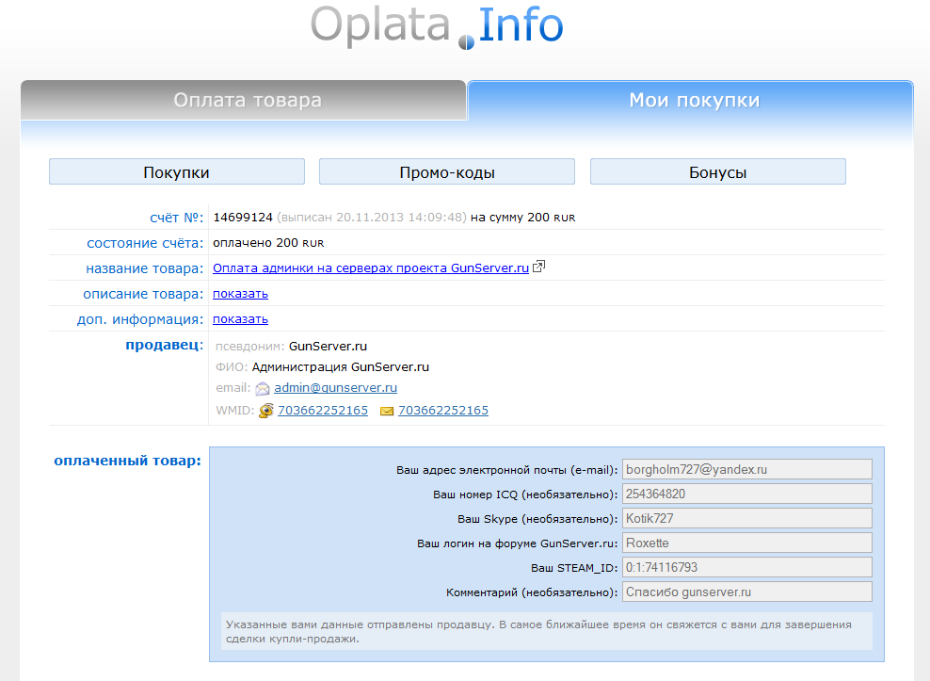Open the GunServer.ru admin payment product link
The width and height of the screenshot is (930, 681).
click(371, 268)
